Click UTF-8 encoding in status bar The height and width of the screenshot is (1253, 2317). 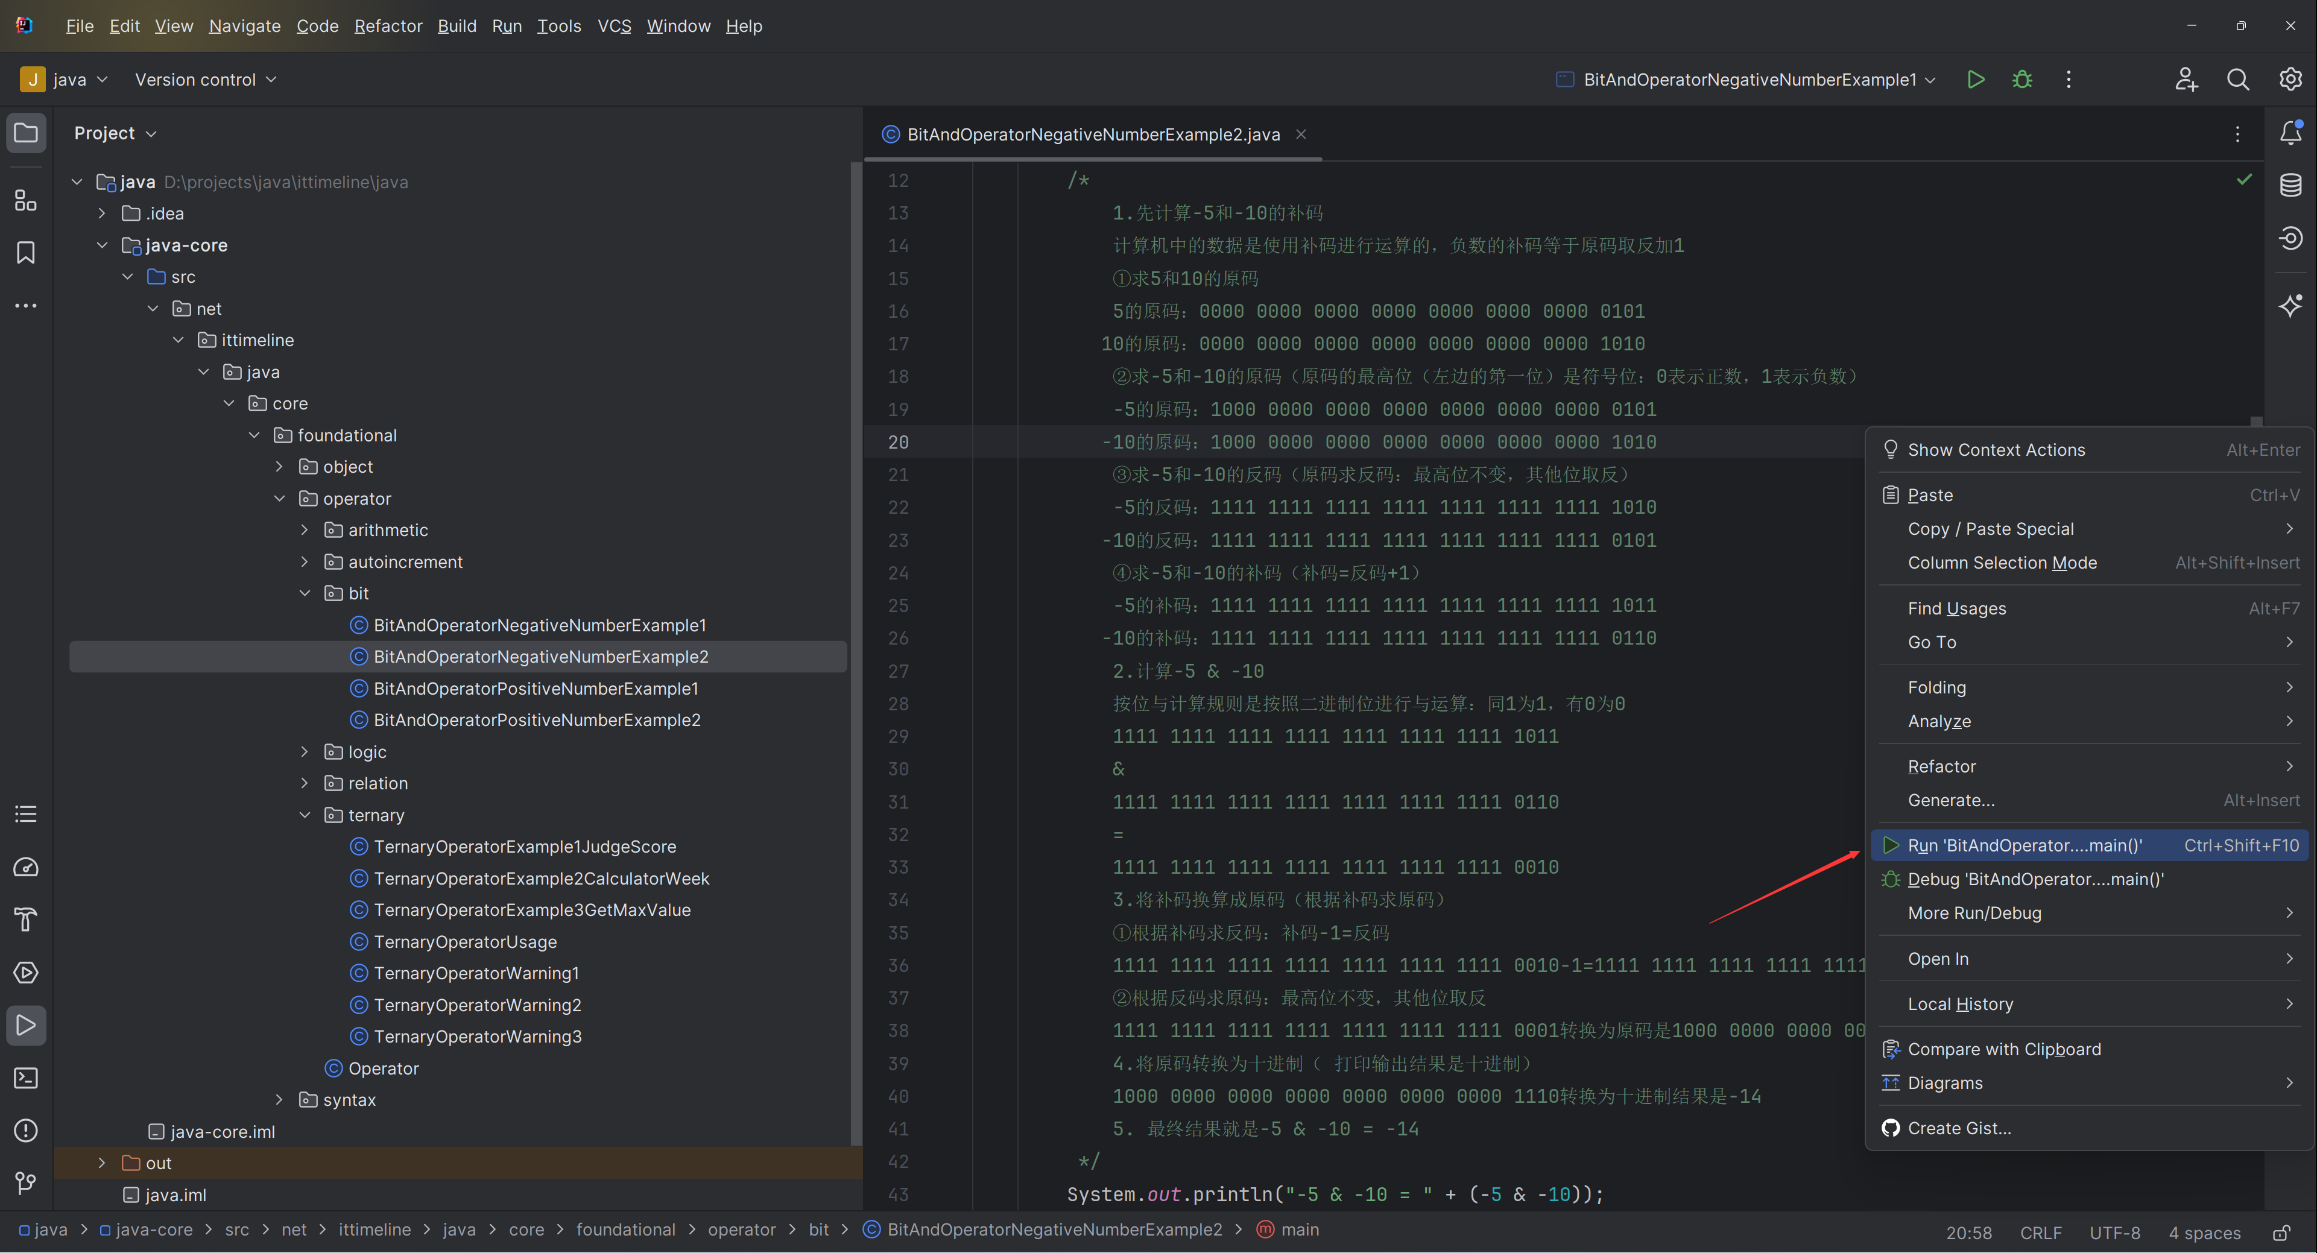(x=2114, y=1232)
